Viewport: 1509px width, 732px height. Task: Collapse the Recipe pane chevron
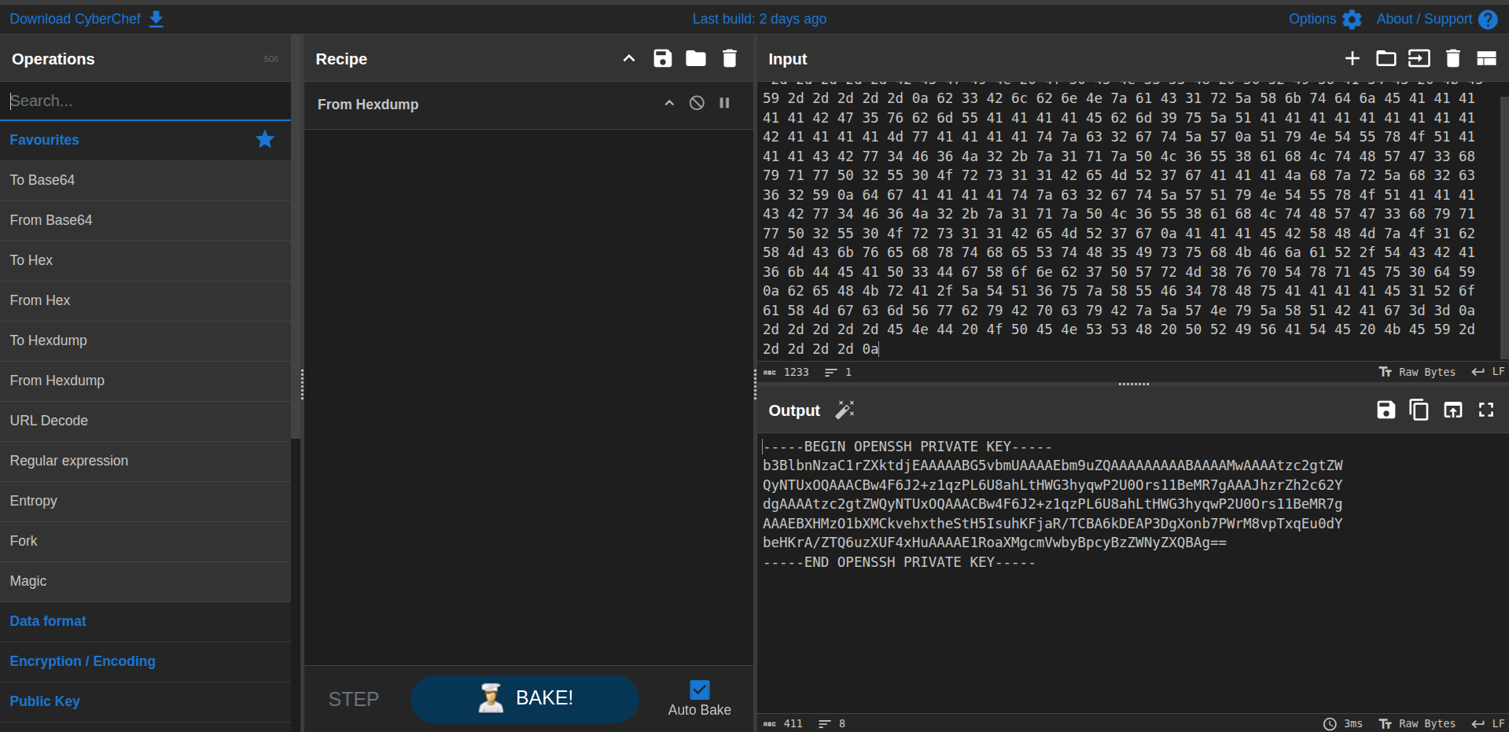629,58
